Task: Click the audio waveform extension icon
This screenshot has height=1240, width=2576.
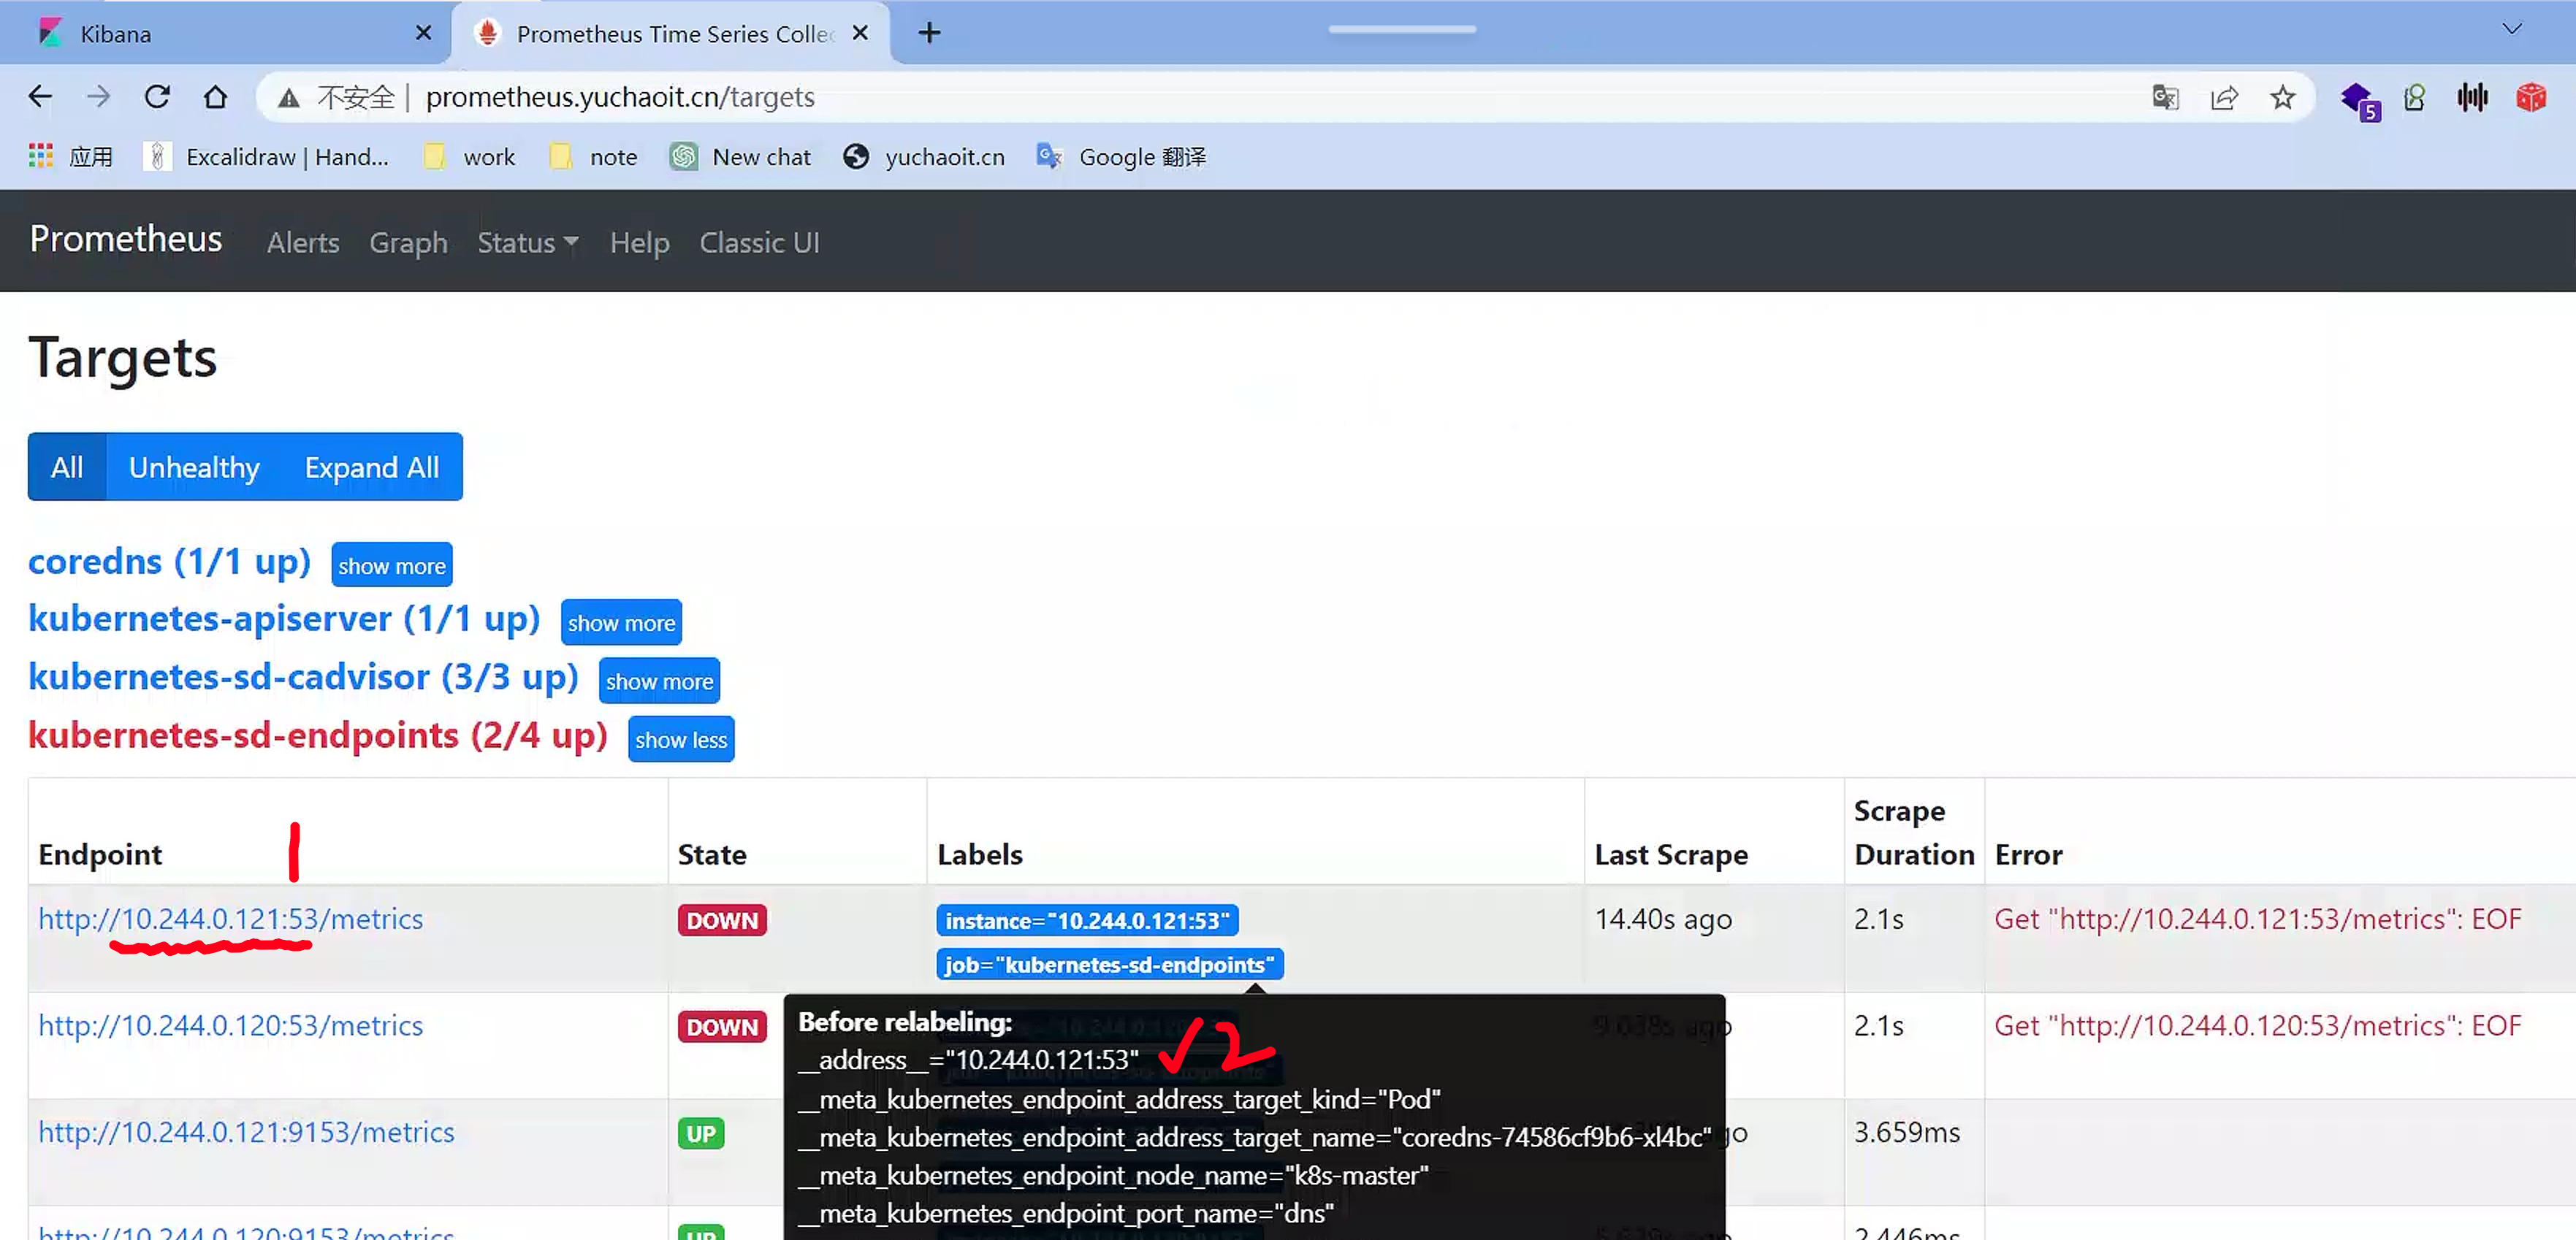Action: (2472, 97)
